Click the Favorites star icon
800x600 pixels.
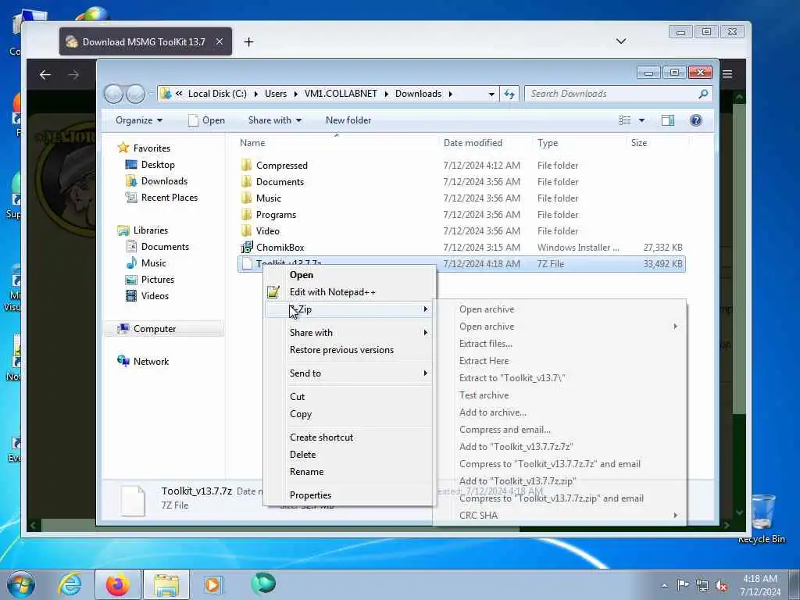pos(123,148)
